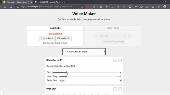This screenshot has width=170, height=95.
Task: Open Browser essentials heart icon
Action: point(118,7)
